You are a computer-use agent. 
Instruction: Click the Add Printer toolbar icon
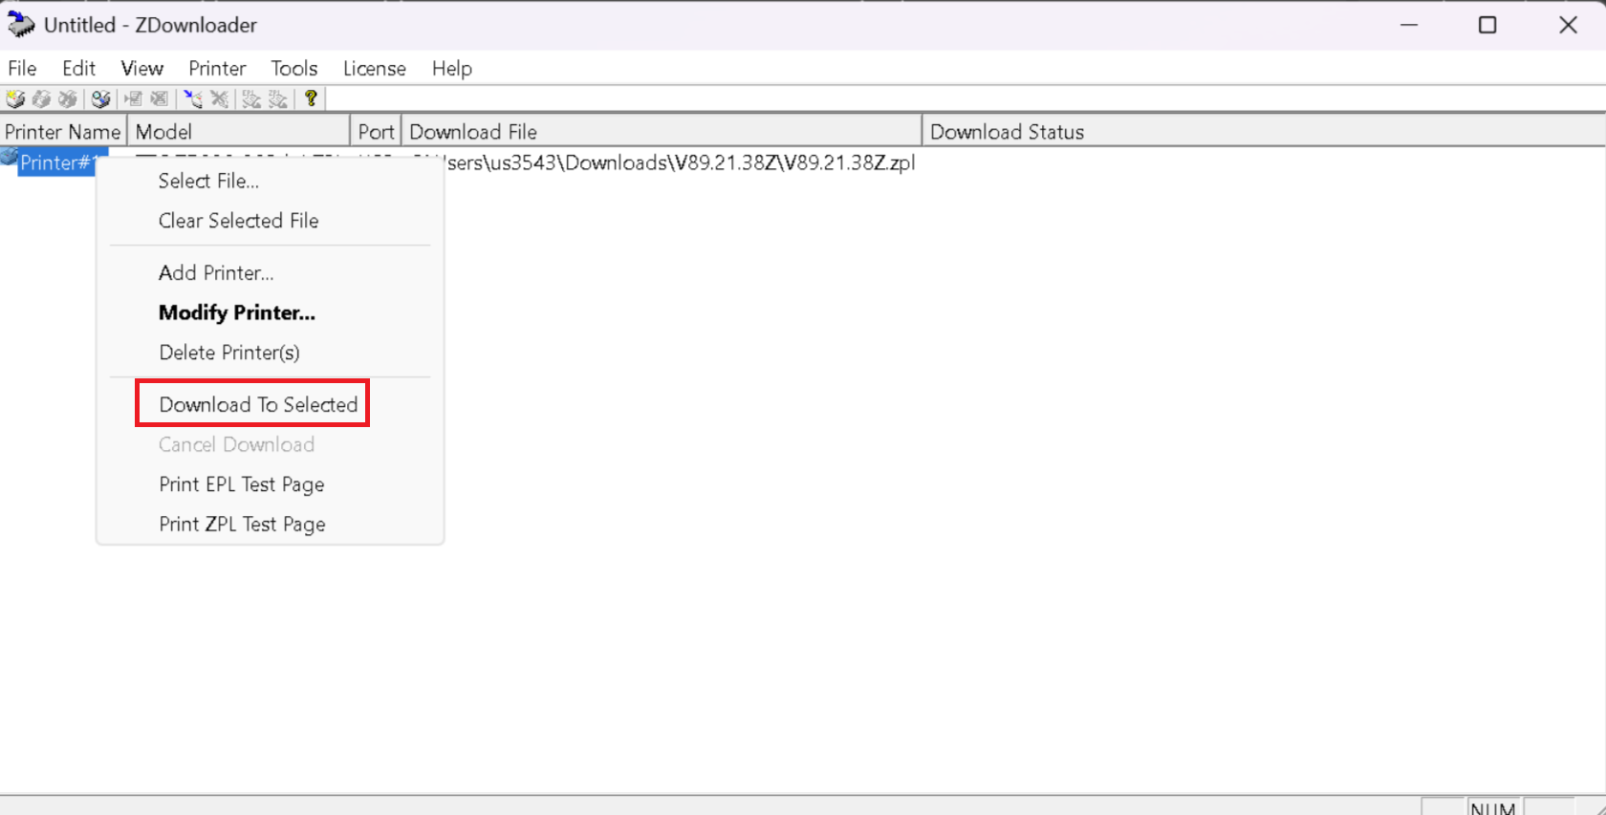pyautogui.click(x=15, y=98)
